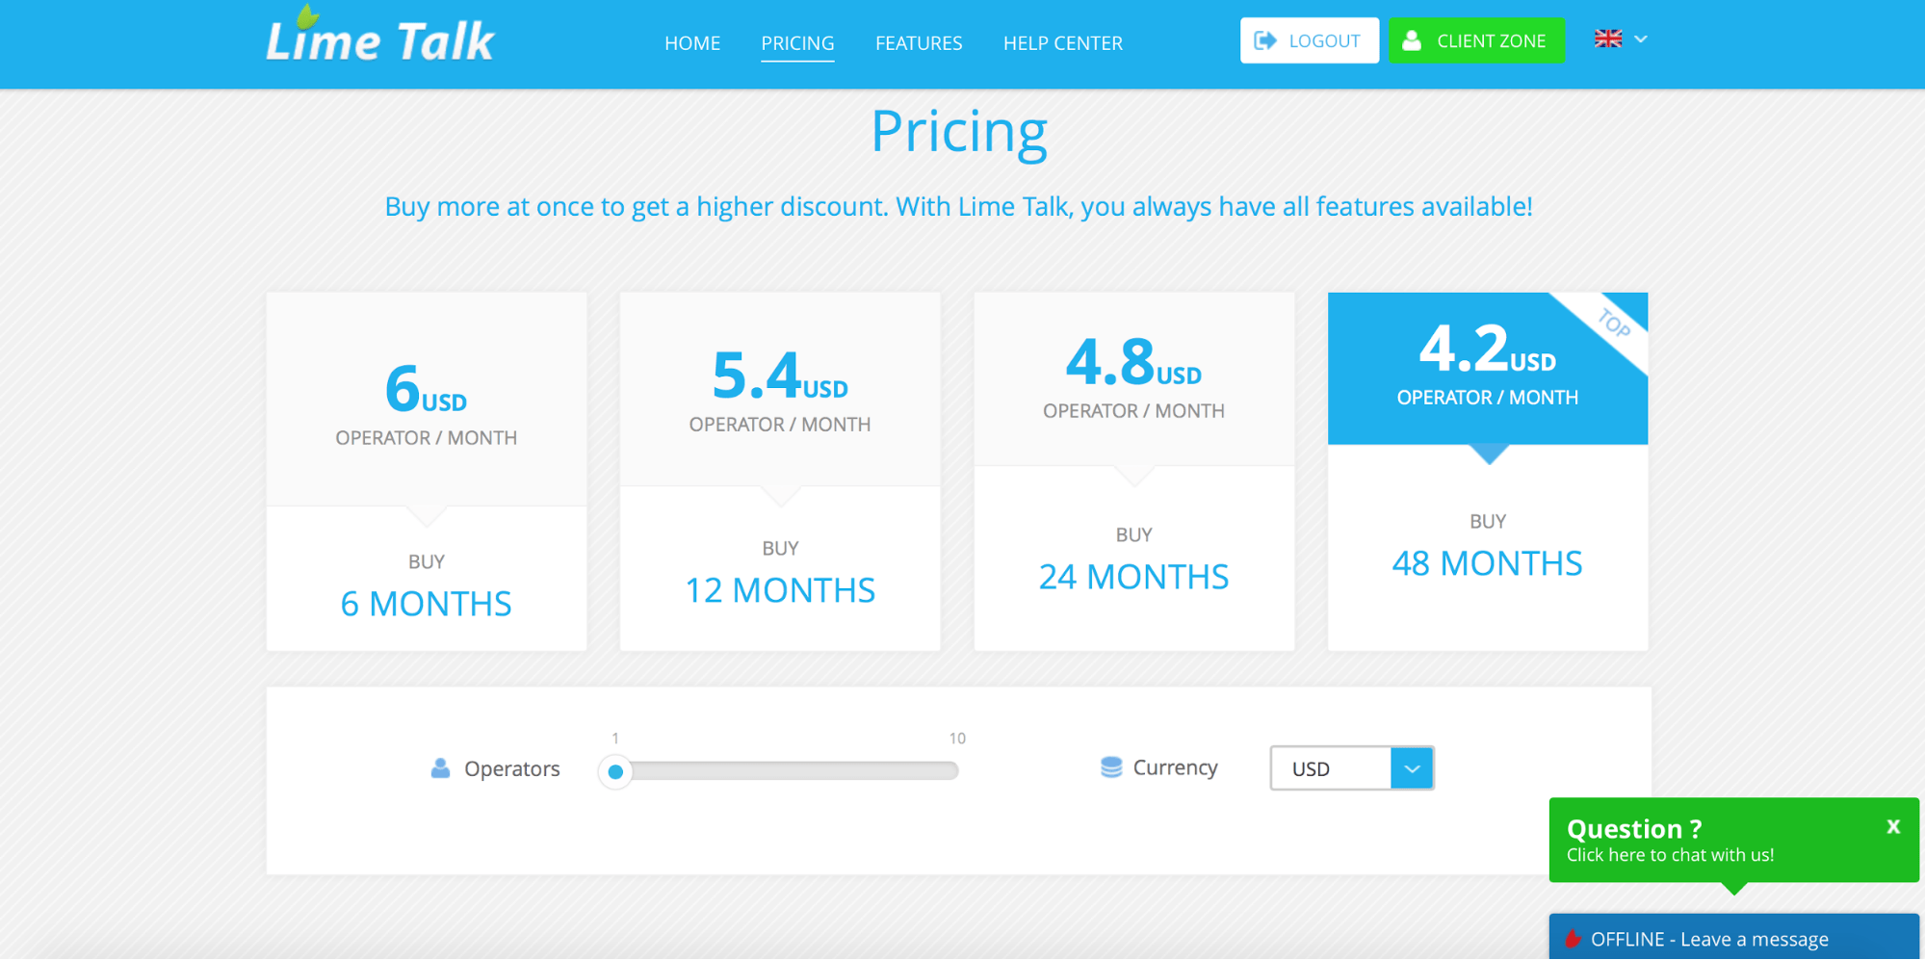Click the offline chat status icon
This screenshot has height=960, width=1925.
(x=1574, y=939)
